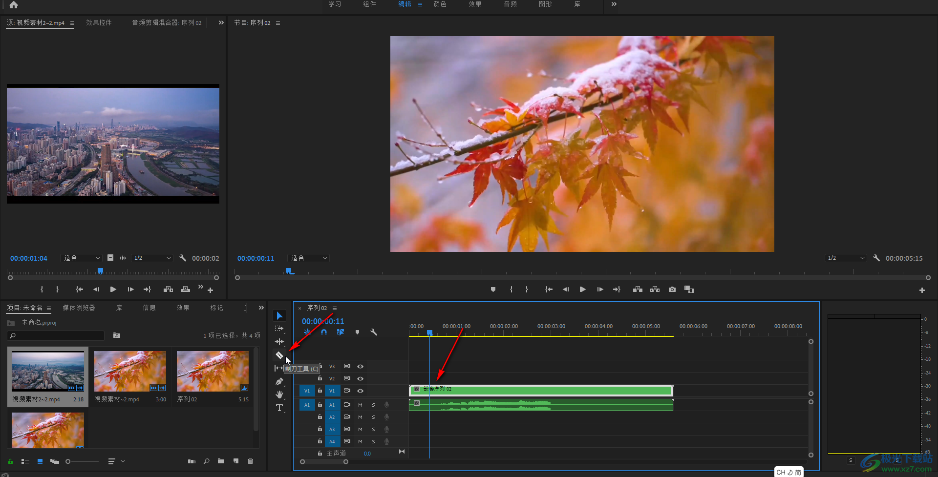Switch to 学习 workspace
The width and height of the screenshot is (938, 477).
pyautogui.click(x=335, y=4)
